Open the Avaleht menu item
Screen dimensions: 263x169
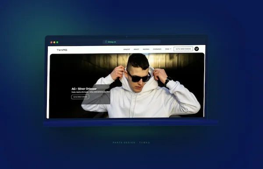click(127, 49)
